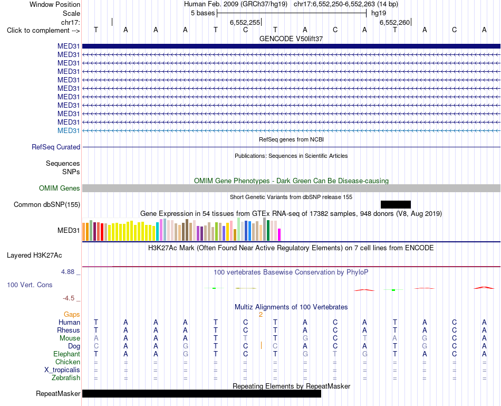Click the 6,552,255 position marker
501x406 pixels.
pyautogui.click(x=245, y=22)
